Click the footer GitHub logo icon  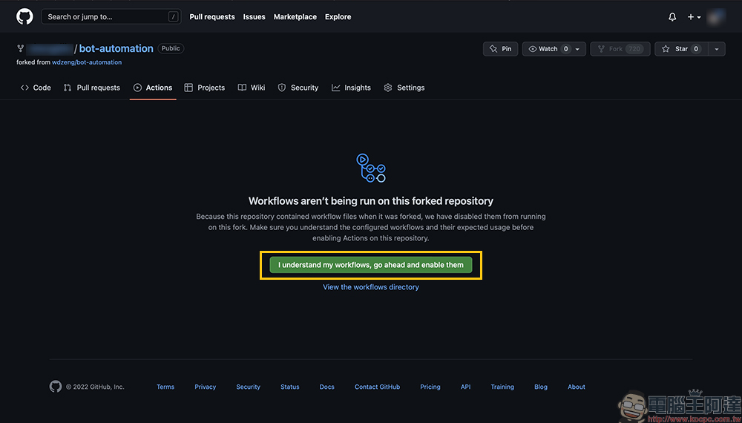pos(55,387)
